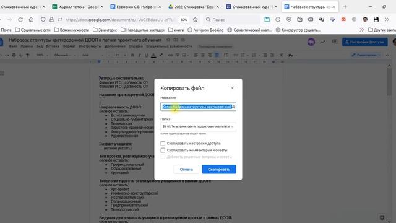396x223 pixels.
Task: Open the history clock icon in browser toolbar
Action: (278, 19)
